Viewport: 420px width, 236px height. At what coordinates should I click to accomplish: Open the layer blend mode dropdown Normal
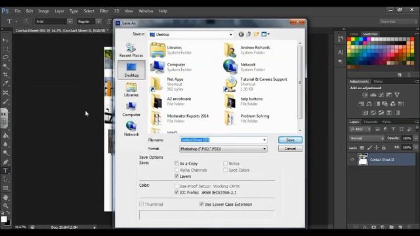click(x=367, y=138)
